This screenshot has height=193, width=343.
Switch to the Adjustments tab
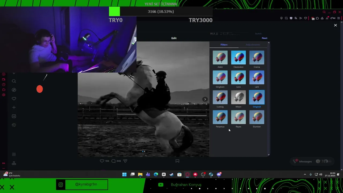[253, 45]
